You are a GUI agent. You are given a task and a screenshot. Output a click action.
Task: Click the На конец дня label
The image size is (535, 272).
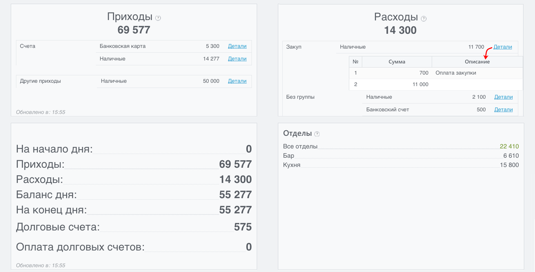tap(51, 210)
